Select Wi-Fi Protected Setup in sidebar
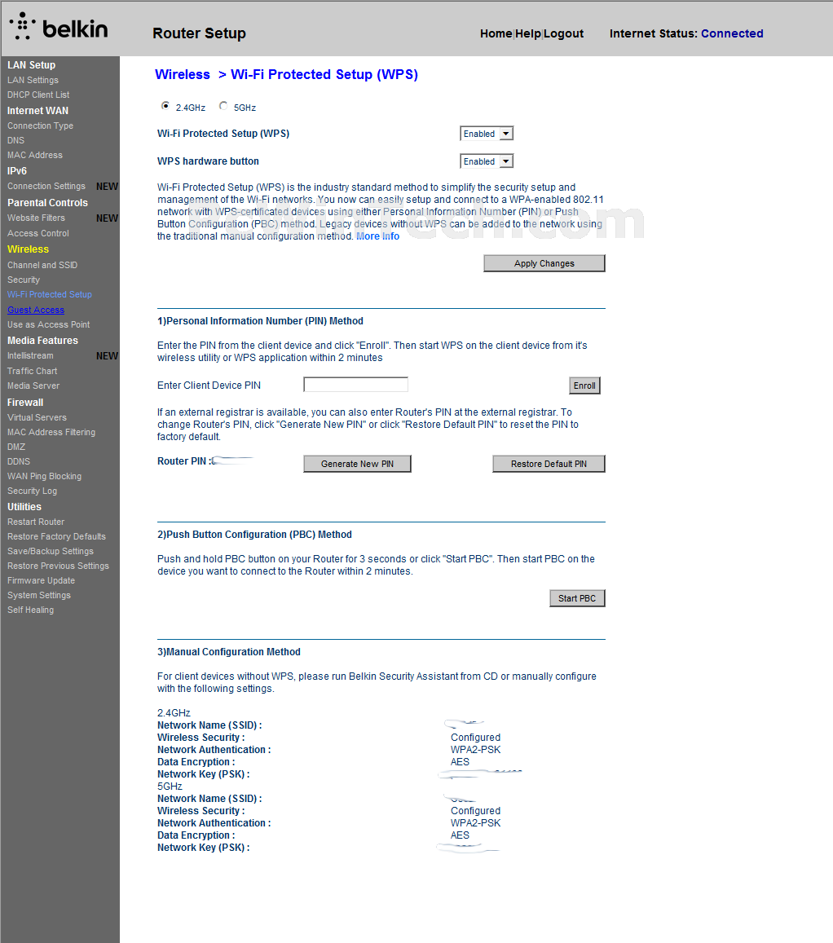 50,295
